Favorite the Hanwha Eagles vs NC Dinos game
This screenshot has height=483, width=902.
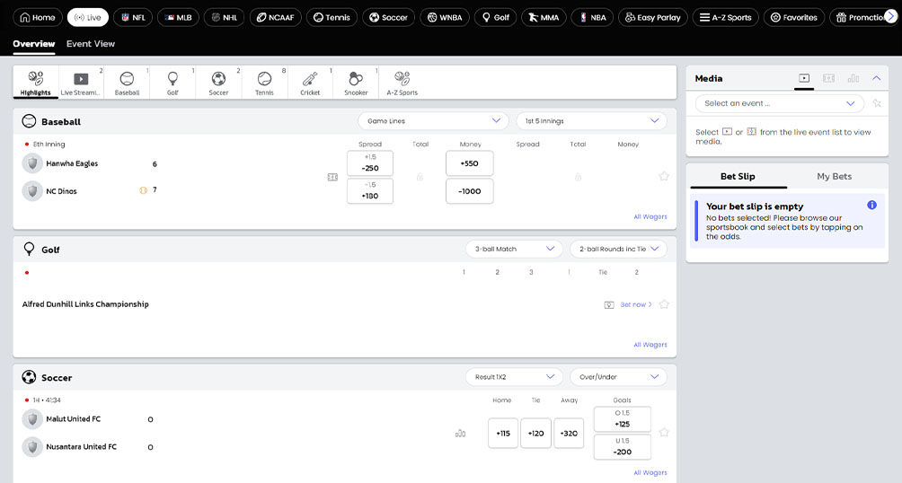pyautogui.click(x=664, y=177)
